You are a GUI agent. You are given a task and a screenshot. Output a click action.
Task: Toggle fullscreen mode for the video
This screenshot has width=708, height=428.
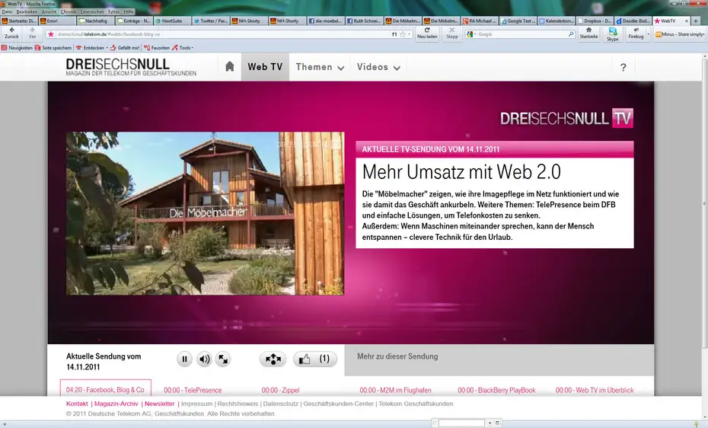223,359
